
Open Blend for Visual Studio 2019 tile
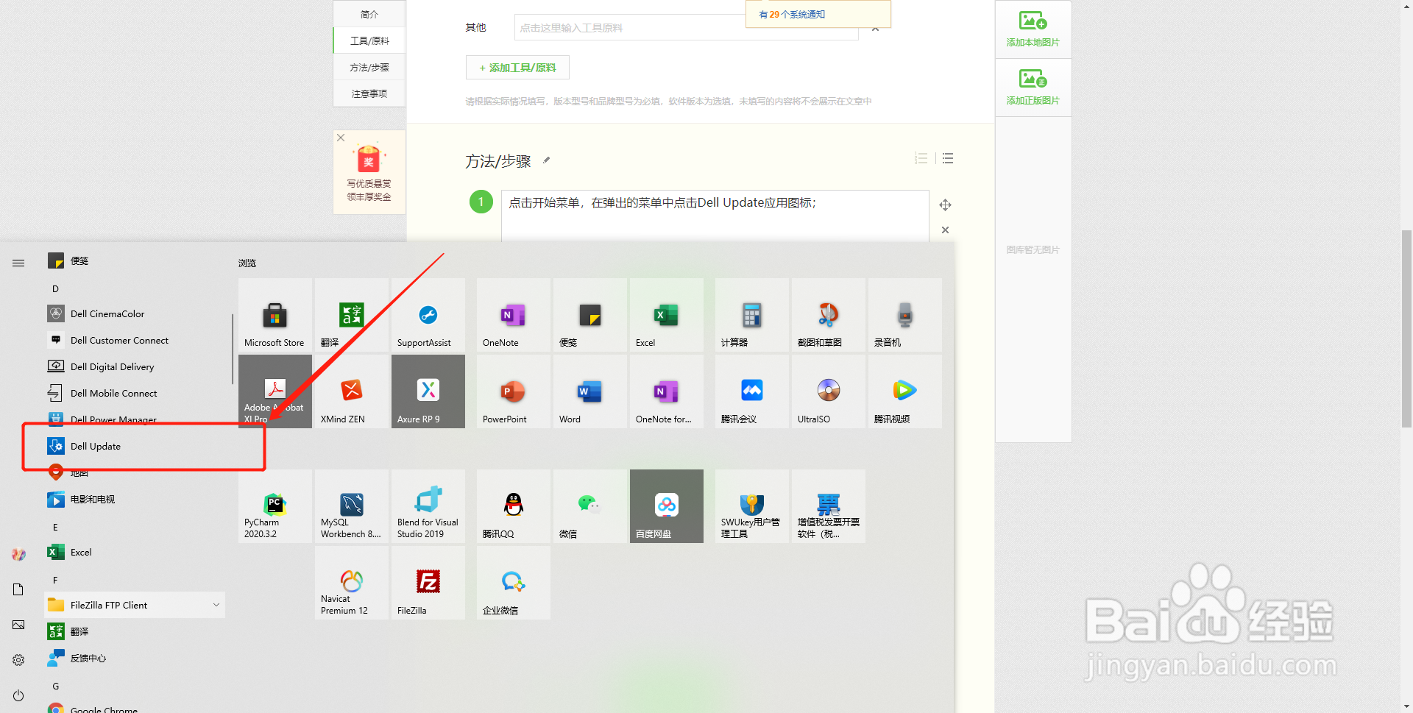(428, 506)
